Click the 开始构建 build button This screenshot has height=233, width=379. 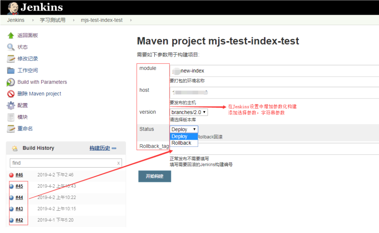[155, 176]
